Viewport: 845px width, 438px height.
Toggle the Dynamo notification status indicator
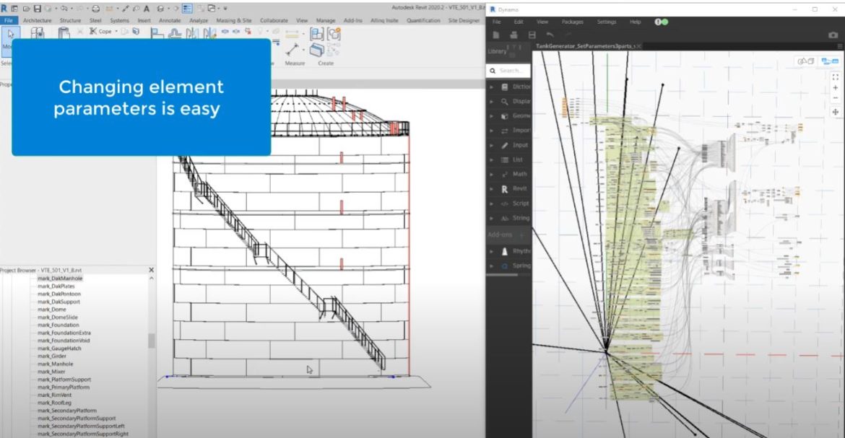coord(661,22)
